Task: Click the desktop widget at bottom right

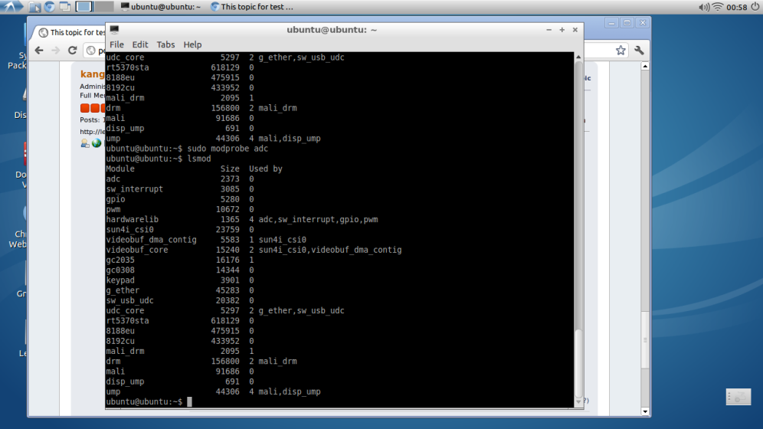Action: (738, 397)
